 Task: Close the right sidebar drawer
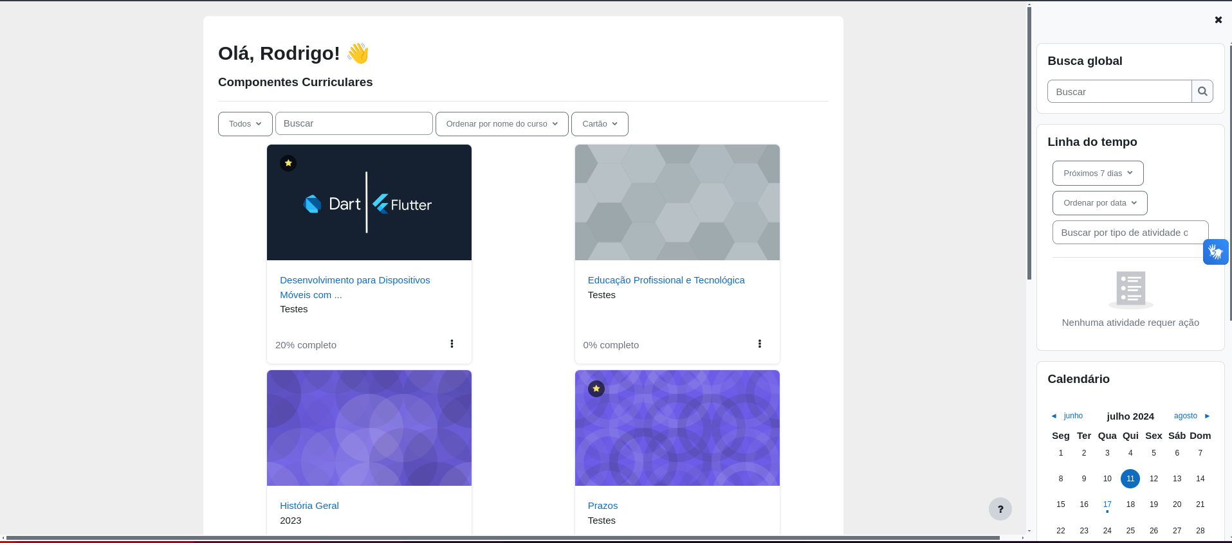pos(1218,20)
